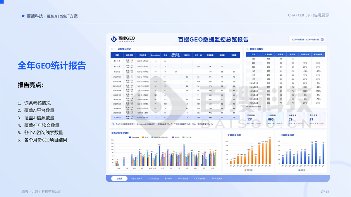Click the 百搜GEO logo icon in the dashboard
This screenshot has height=197, width=351.
(x=113, y=39)
